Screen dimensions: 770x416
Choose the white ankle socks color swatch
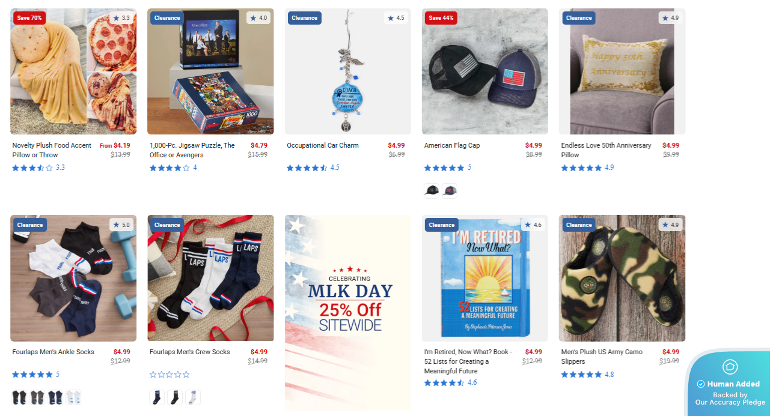[73, 397]
